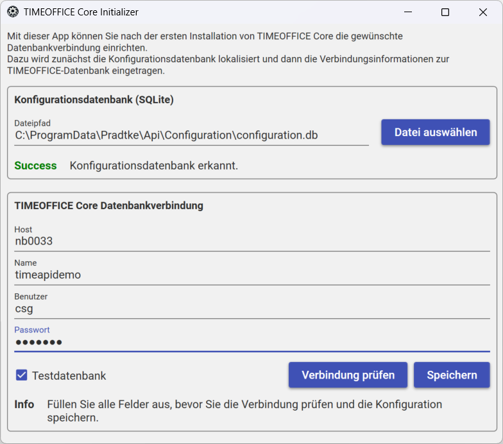Viewport: 503px width, 444px height.
Task: Click the Konfigurationsdatenbank erkannt message
Action: click(x=154, y=166)
